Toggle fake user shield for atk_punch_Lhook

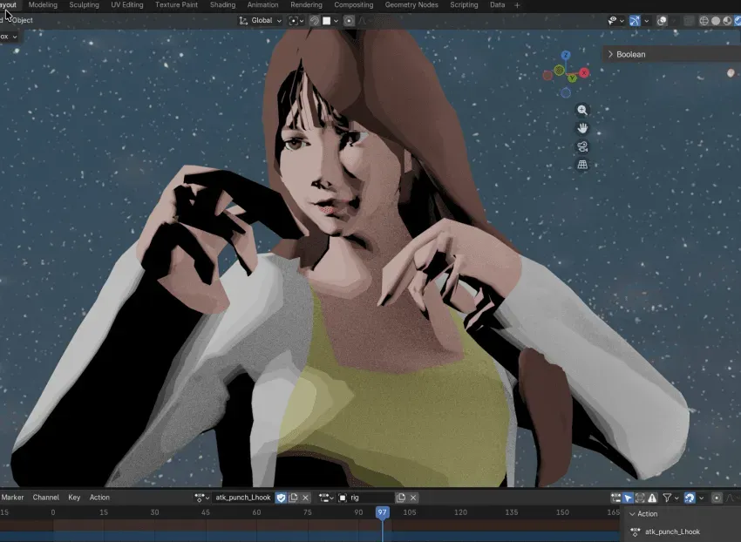pyautogui.click(x=281, y=498)
